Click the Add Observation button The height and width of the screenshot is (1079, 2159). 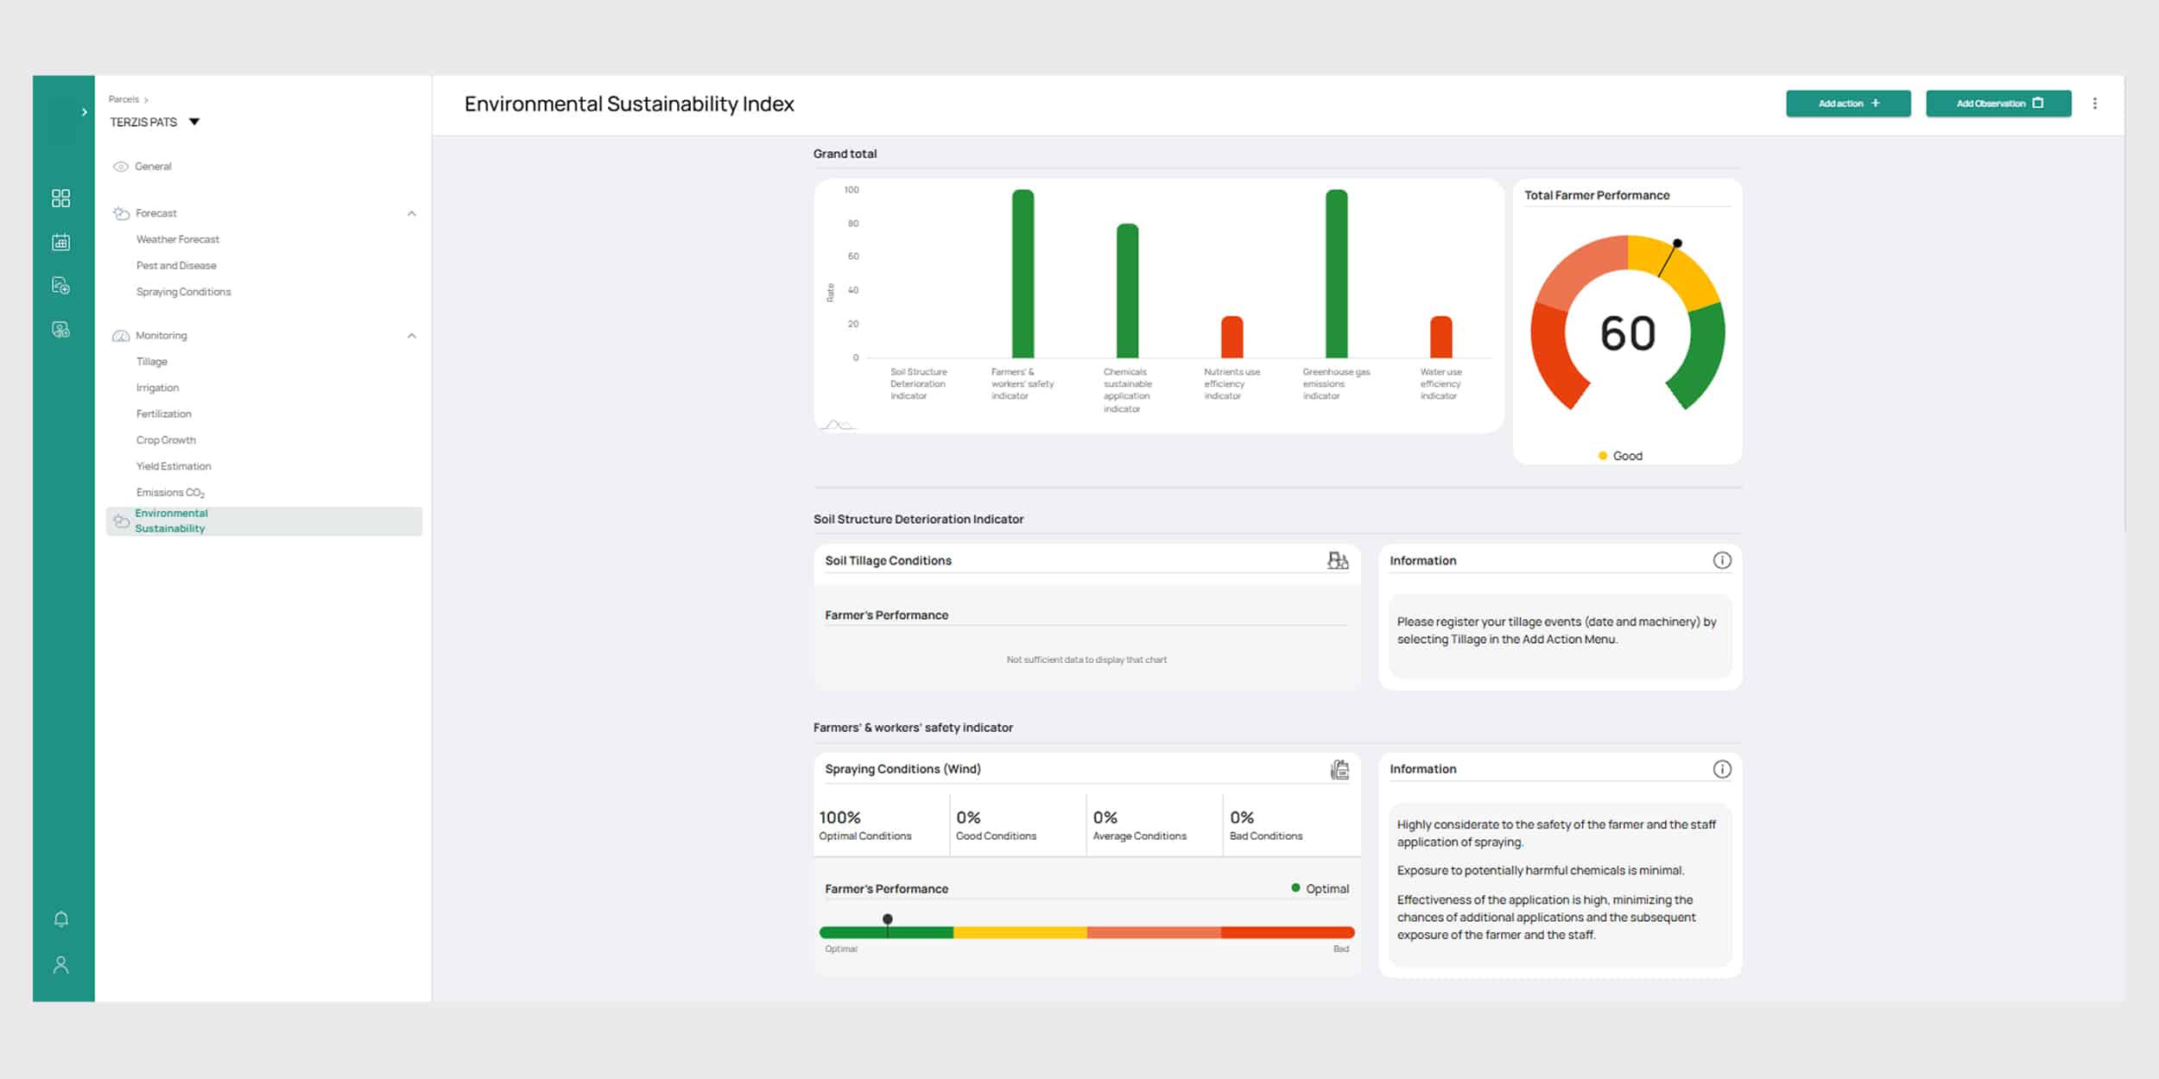click(x=1998, y=104)
